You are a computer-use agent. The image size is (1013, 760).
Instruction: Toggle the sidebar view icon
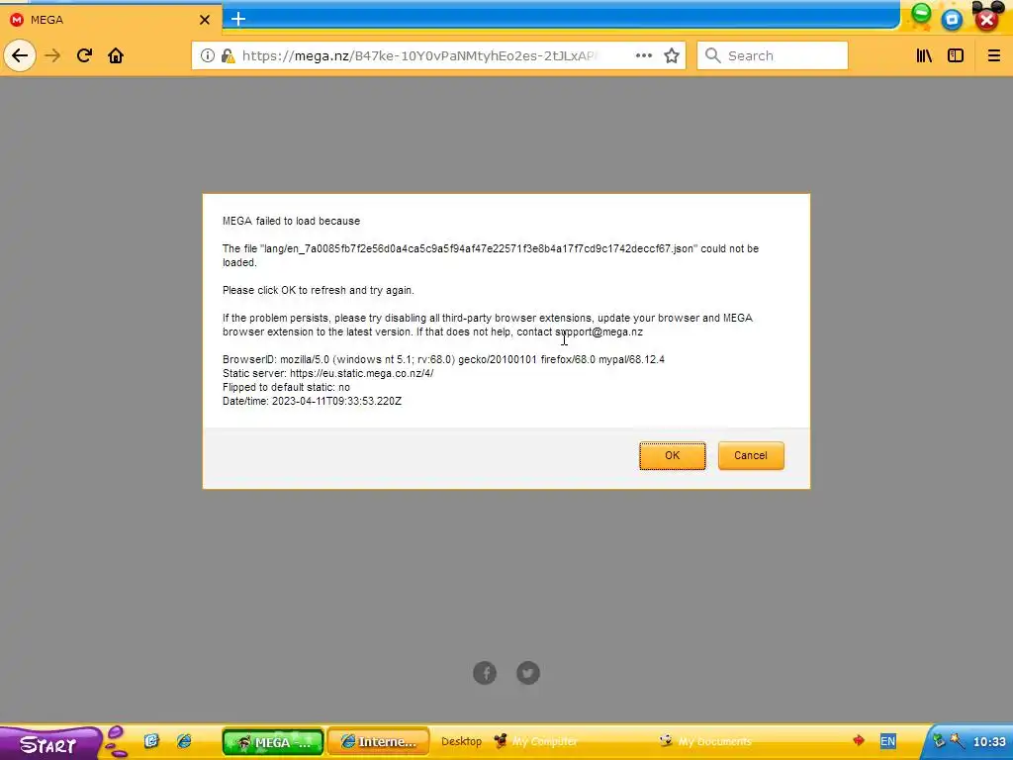click(956, 55)
